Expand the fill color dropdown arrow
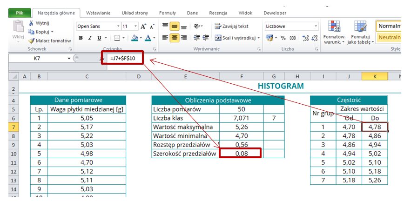Screen dimensions: 404x201 coord(141,38)
